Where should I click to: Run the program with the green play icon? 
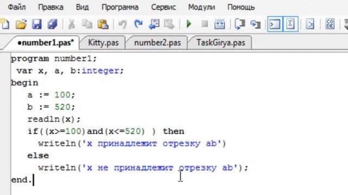[189, 24]
